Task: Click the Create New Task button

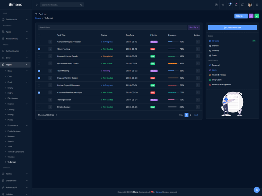Action: click(x=232, y=28)
